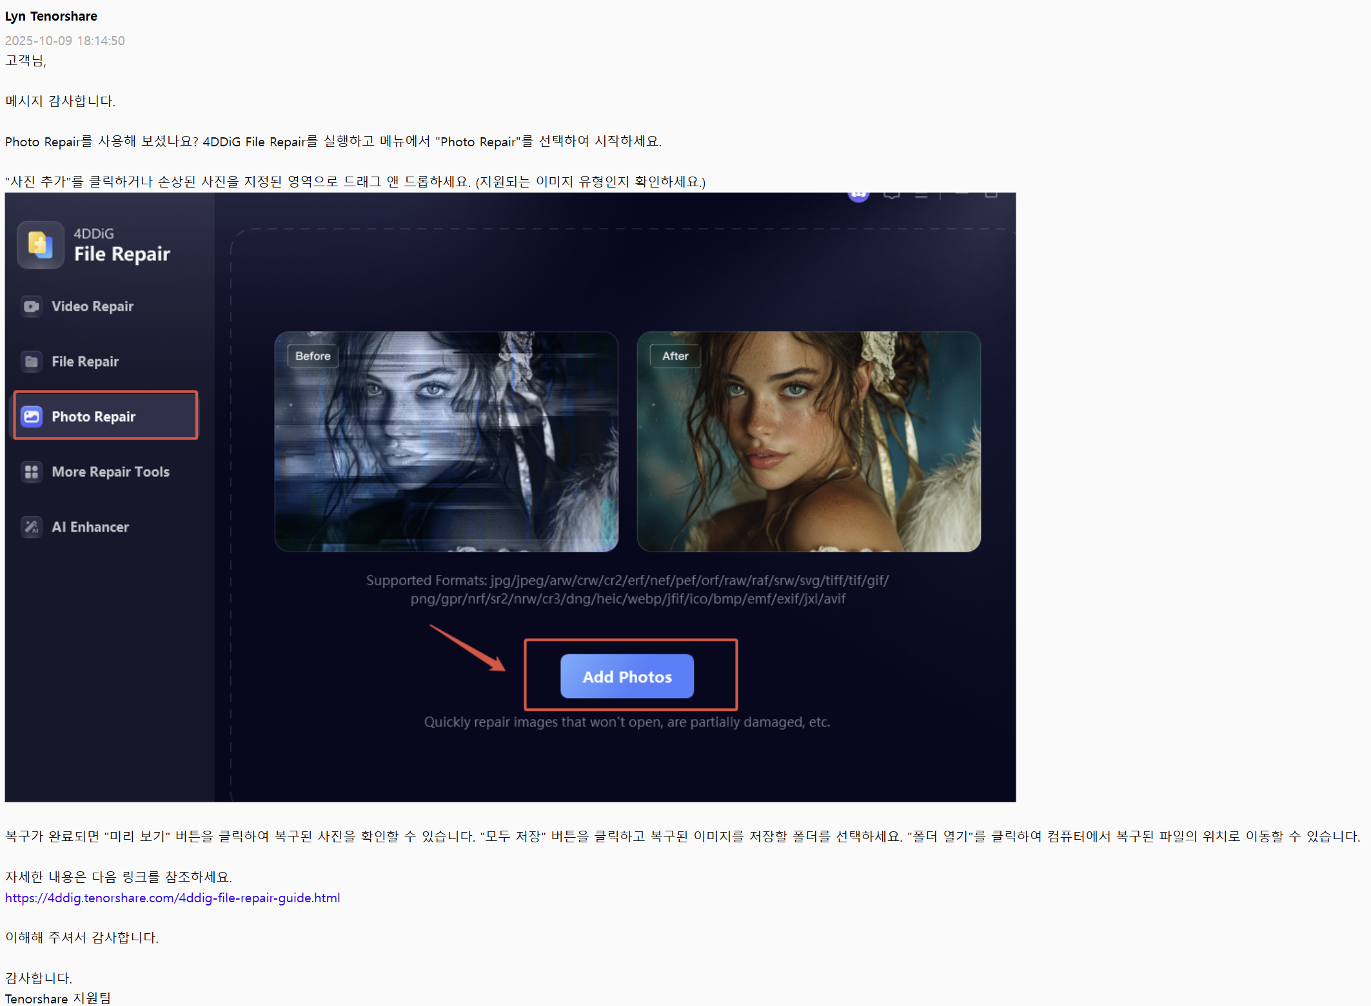1371x1006 pixels.
Task: Select Video Repair in the sidebar
Action: (x=92, y=306)
